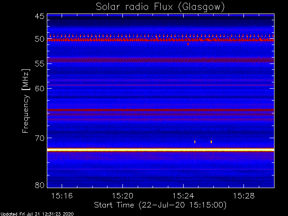Click the 60 frequency tick label
Image resolution: width=288 pixels, height=216 pixels.
[x=40, y=89]
